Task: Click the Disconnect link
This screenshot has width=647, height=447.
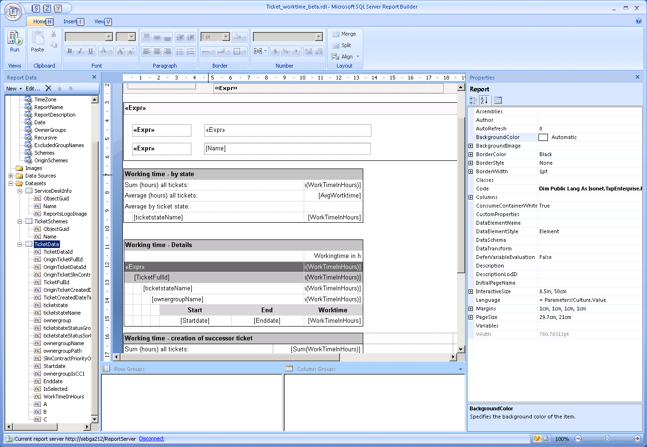Action: tap(151, 439)
